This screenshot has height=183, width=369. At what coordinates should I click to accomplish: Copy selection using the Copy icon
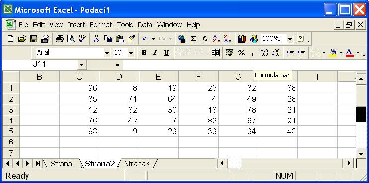click(108, 39)
